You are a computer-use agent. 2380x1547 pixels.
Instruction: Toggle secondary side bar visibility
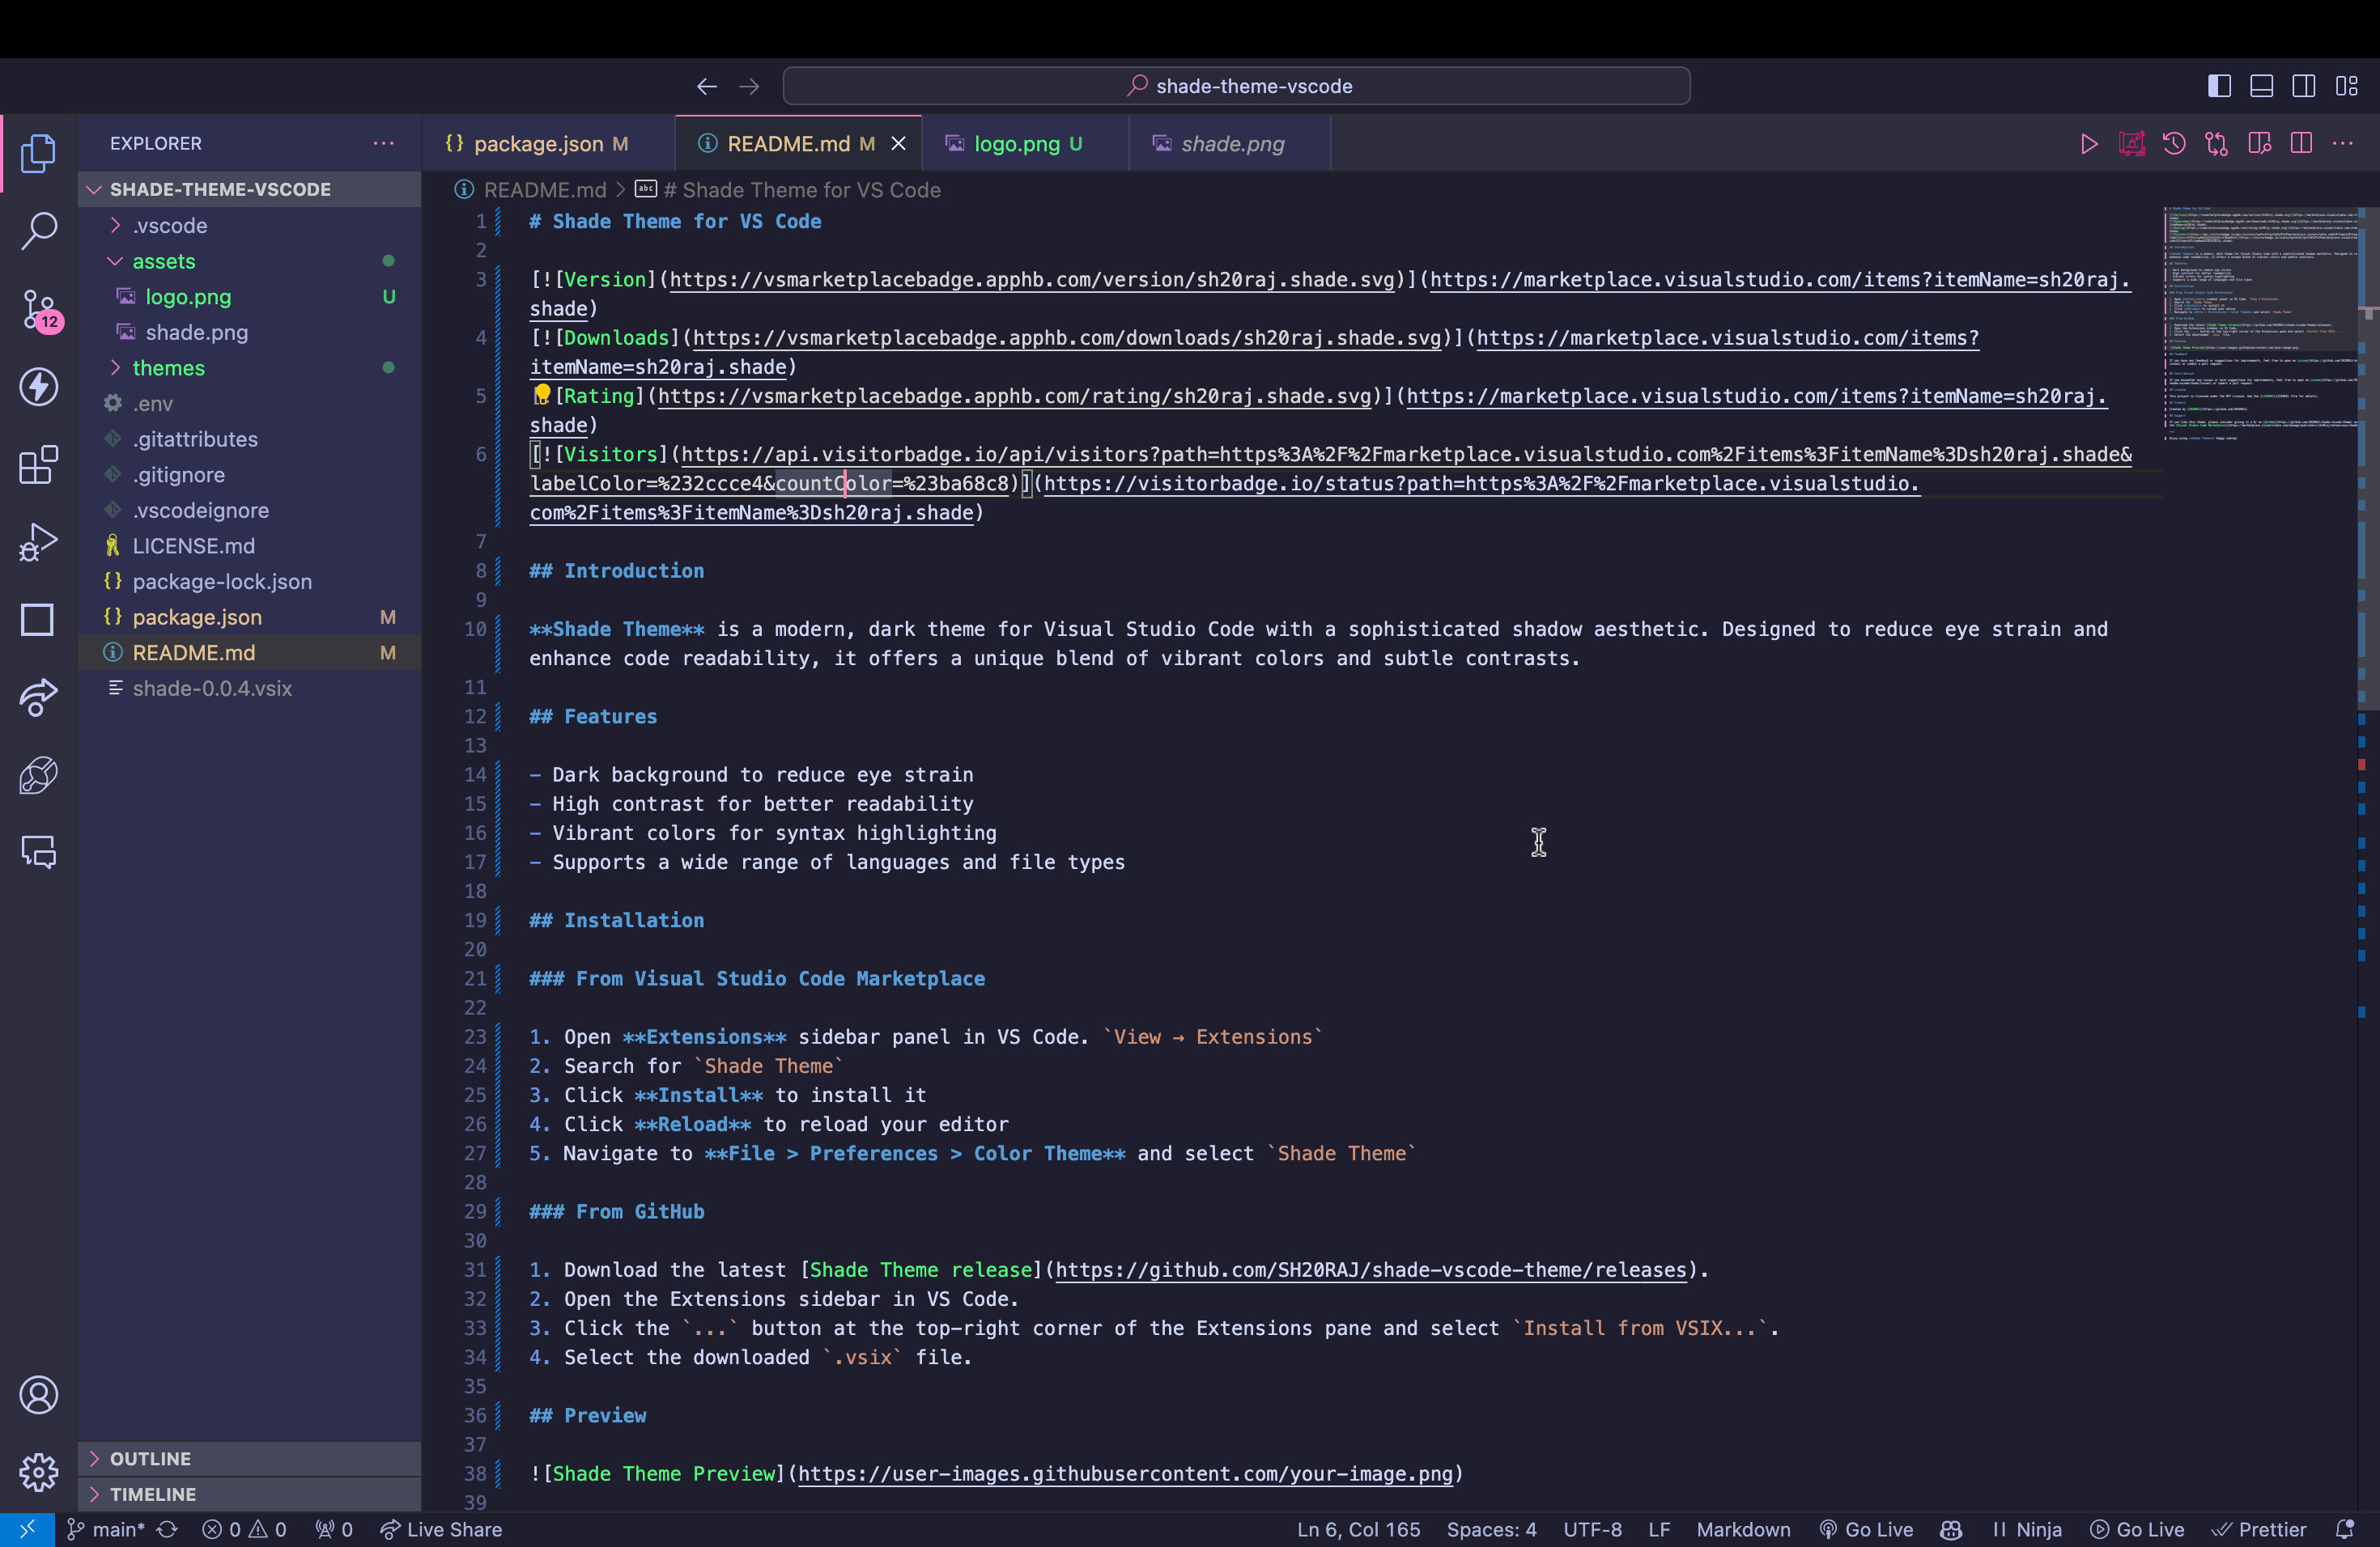coord(2303,86)
